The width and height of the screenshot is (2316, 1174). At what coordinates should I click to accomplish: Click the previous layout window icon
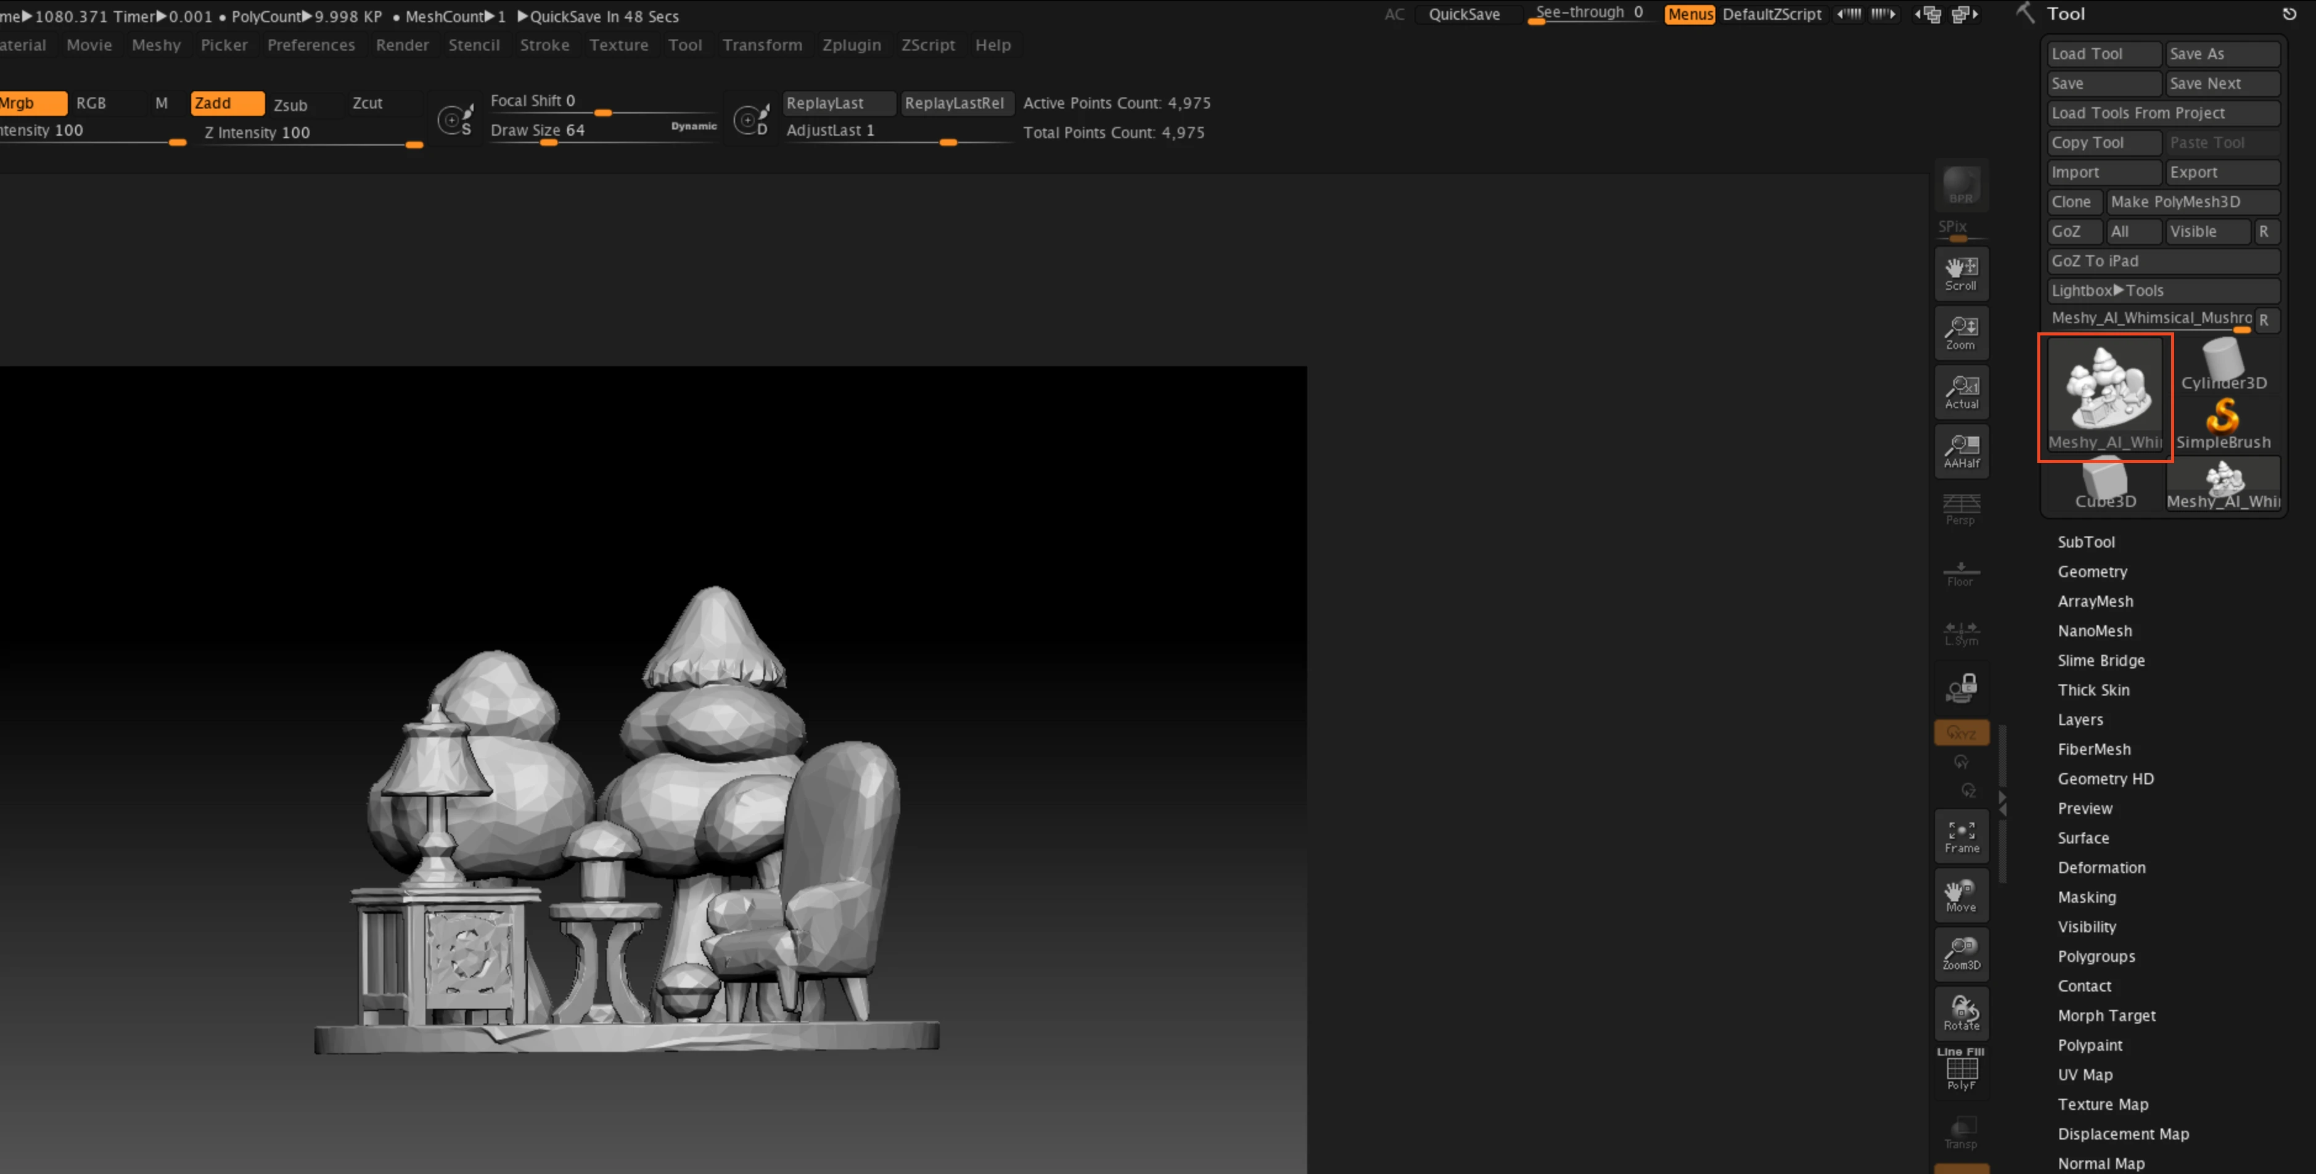coord(1929,14)
